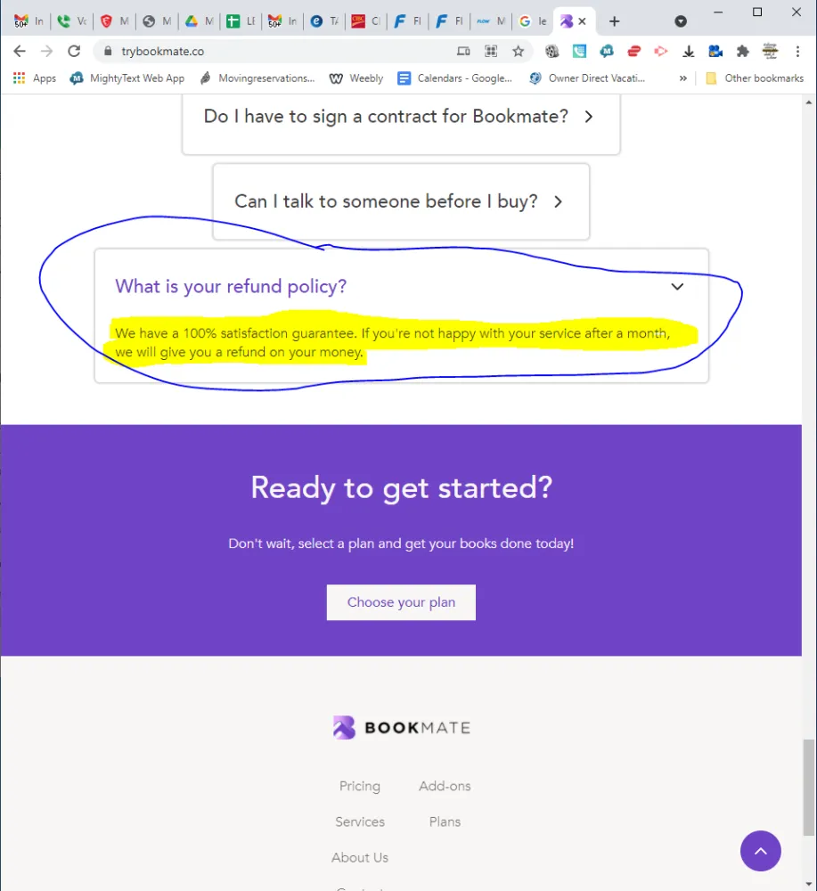The height and width of the screenshot is (891, 817).
Task: Open a new tab with the plus button
Action: pyautogui.click(x=614, y=21)
